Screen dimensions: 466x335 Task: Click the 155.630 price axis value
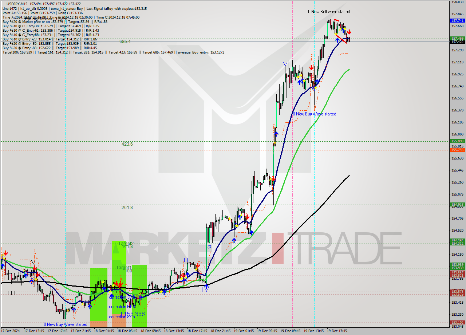coord(457,158)
